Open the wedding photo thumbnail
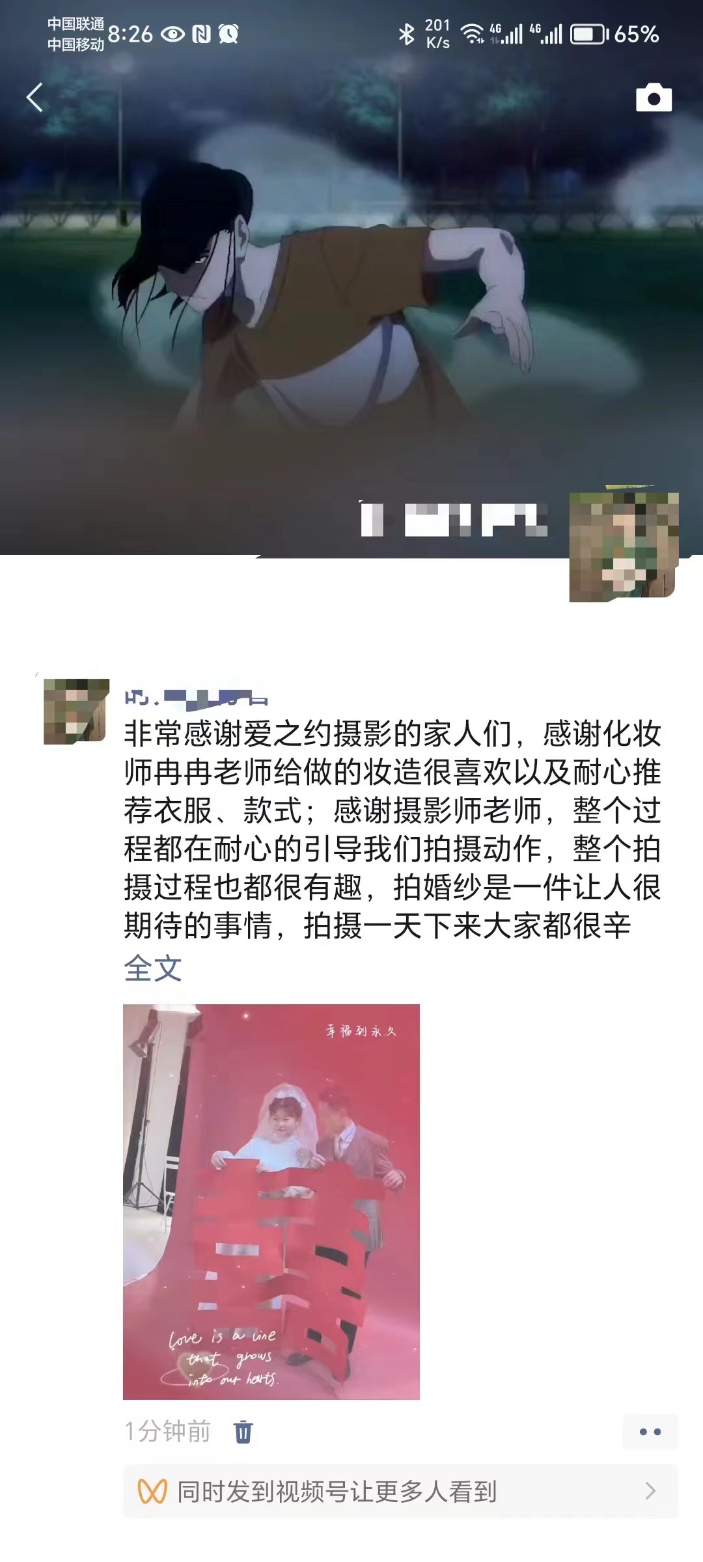This screenshot has height=1562, width=703. [271, 1201]
